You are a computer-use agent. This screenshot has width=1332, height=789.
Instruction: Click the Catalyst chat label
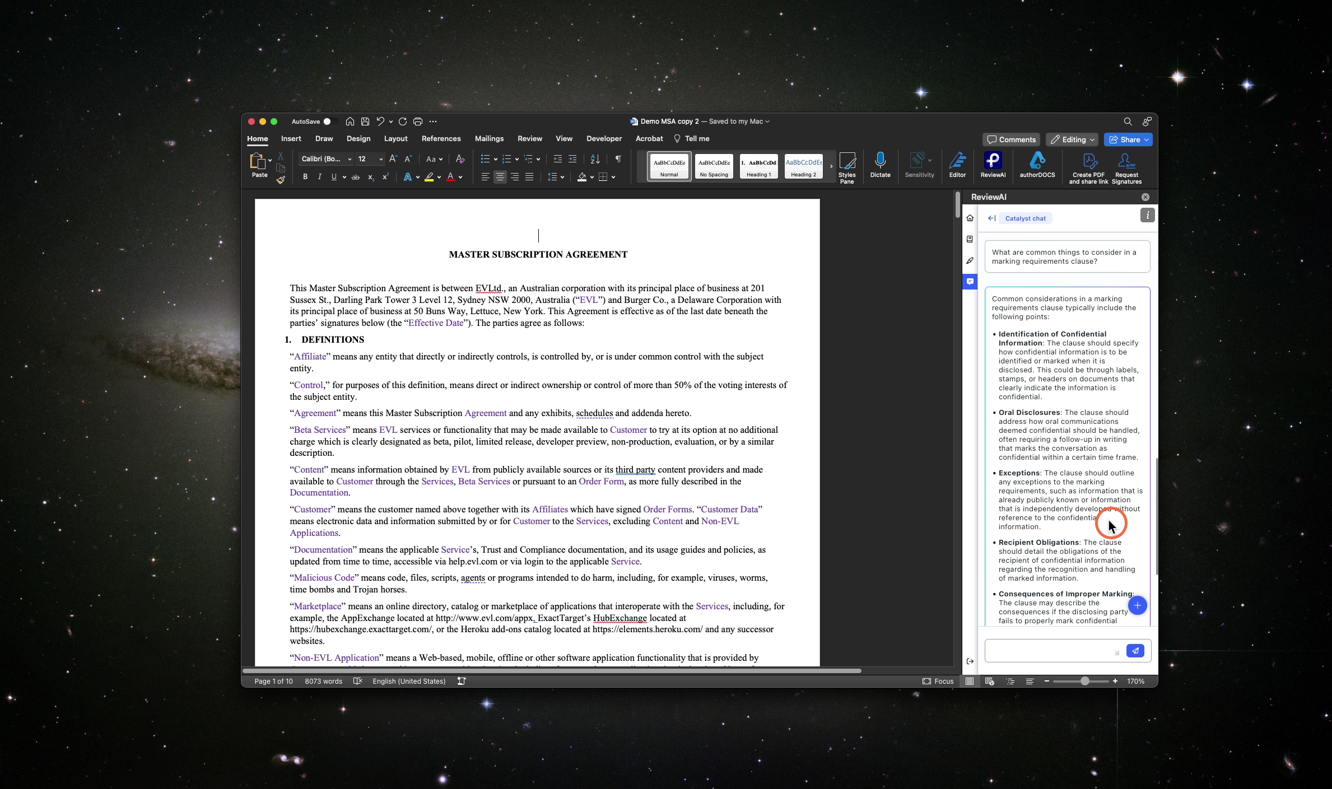click(x=1025, y=218)
